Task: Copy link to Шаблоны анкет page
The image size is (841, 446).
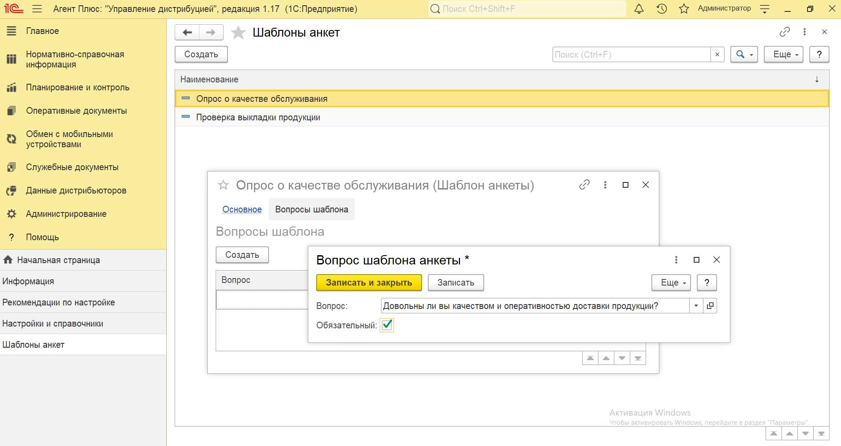Action: tap(785, 32)
